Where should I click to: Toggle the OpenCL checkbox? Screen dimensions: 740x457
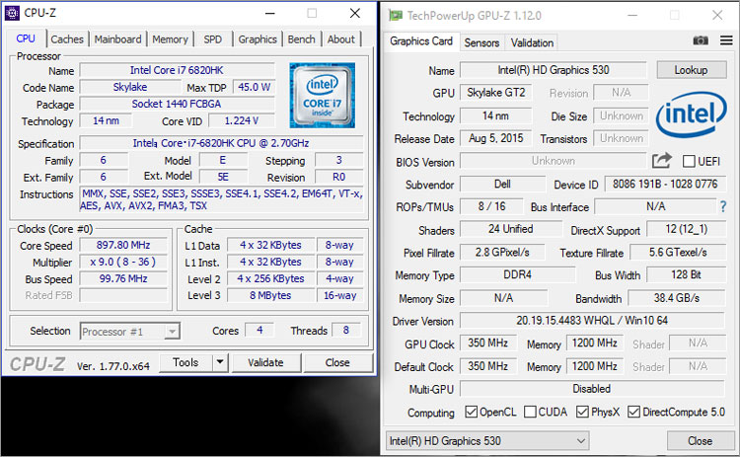pos(471,412)
